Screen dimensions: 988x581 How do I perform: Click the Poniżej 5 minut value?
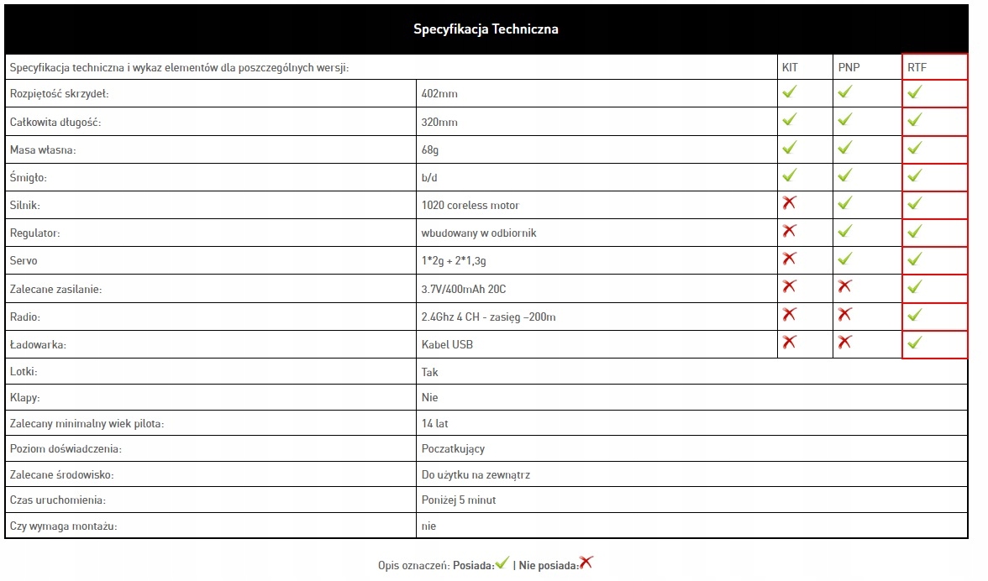pyautogui.click(x=459, y=500)
